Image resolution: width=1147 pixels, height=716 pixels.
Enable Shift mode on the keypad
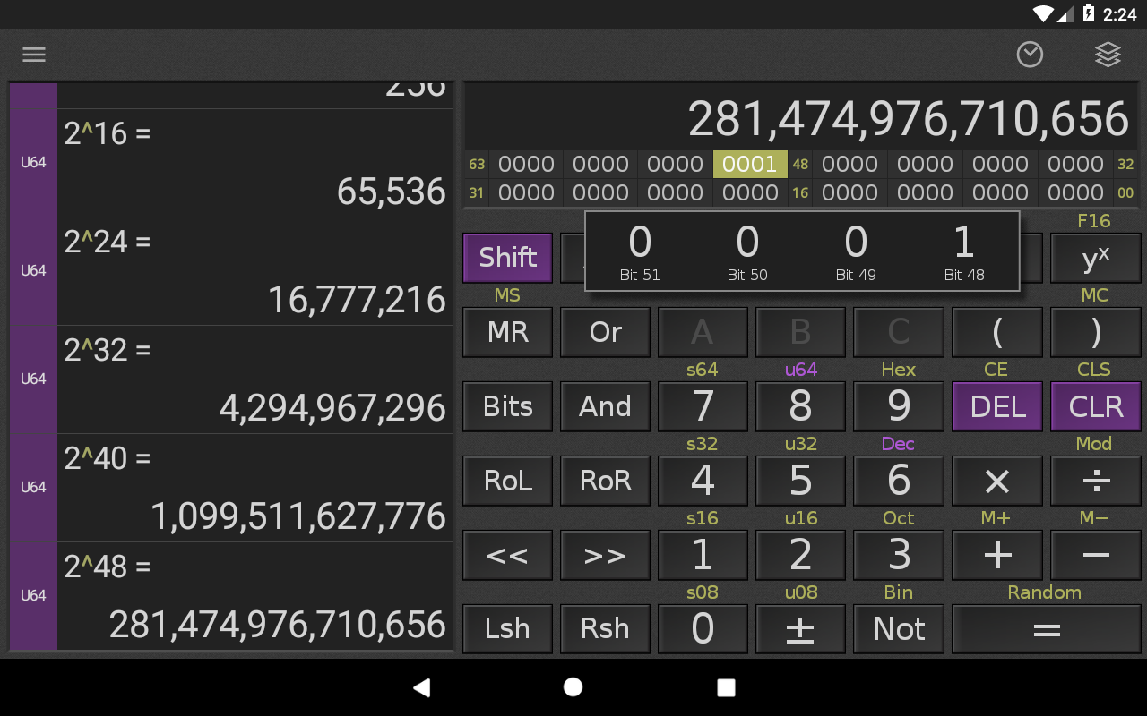point(507,257)
